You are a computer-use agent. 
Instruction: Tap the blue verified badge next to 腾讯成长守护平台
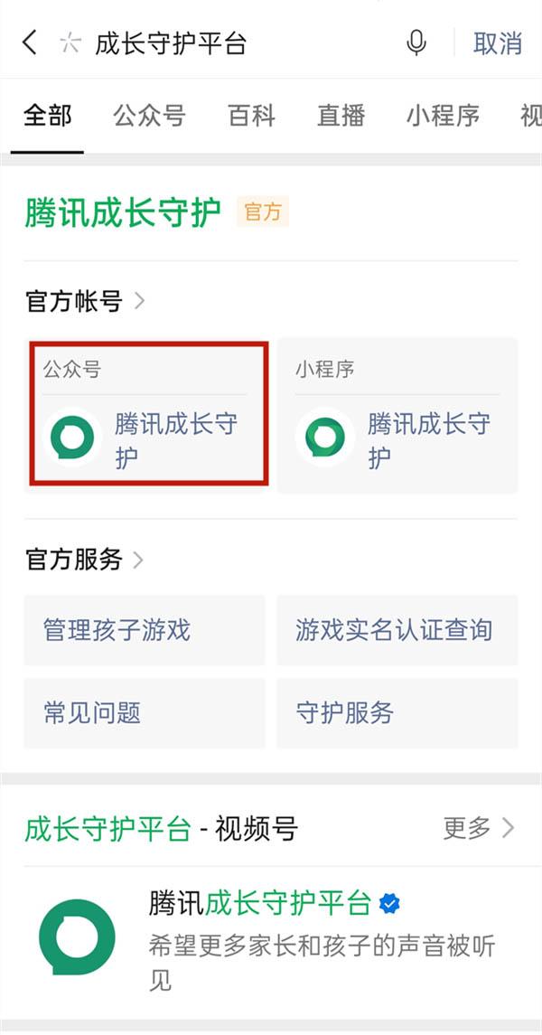[388, 900]
